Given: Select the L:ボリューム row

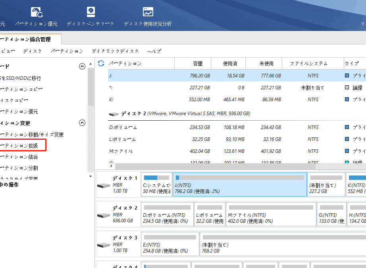Looking at the screenshot, I should click(237, 139).
